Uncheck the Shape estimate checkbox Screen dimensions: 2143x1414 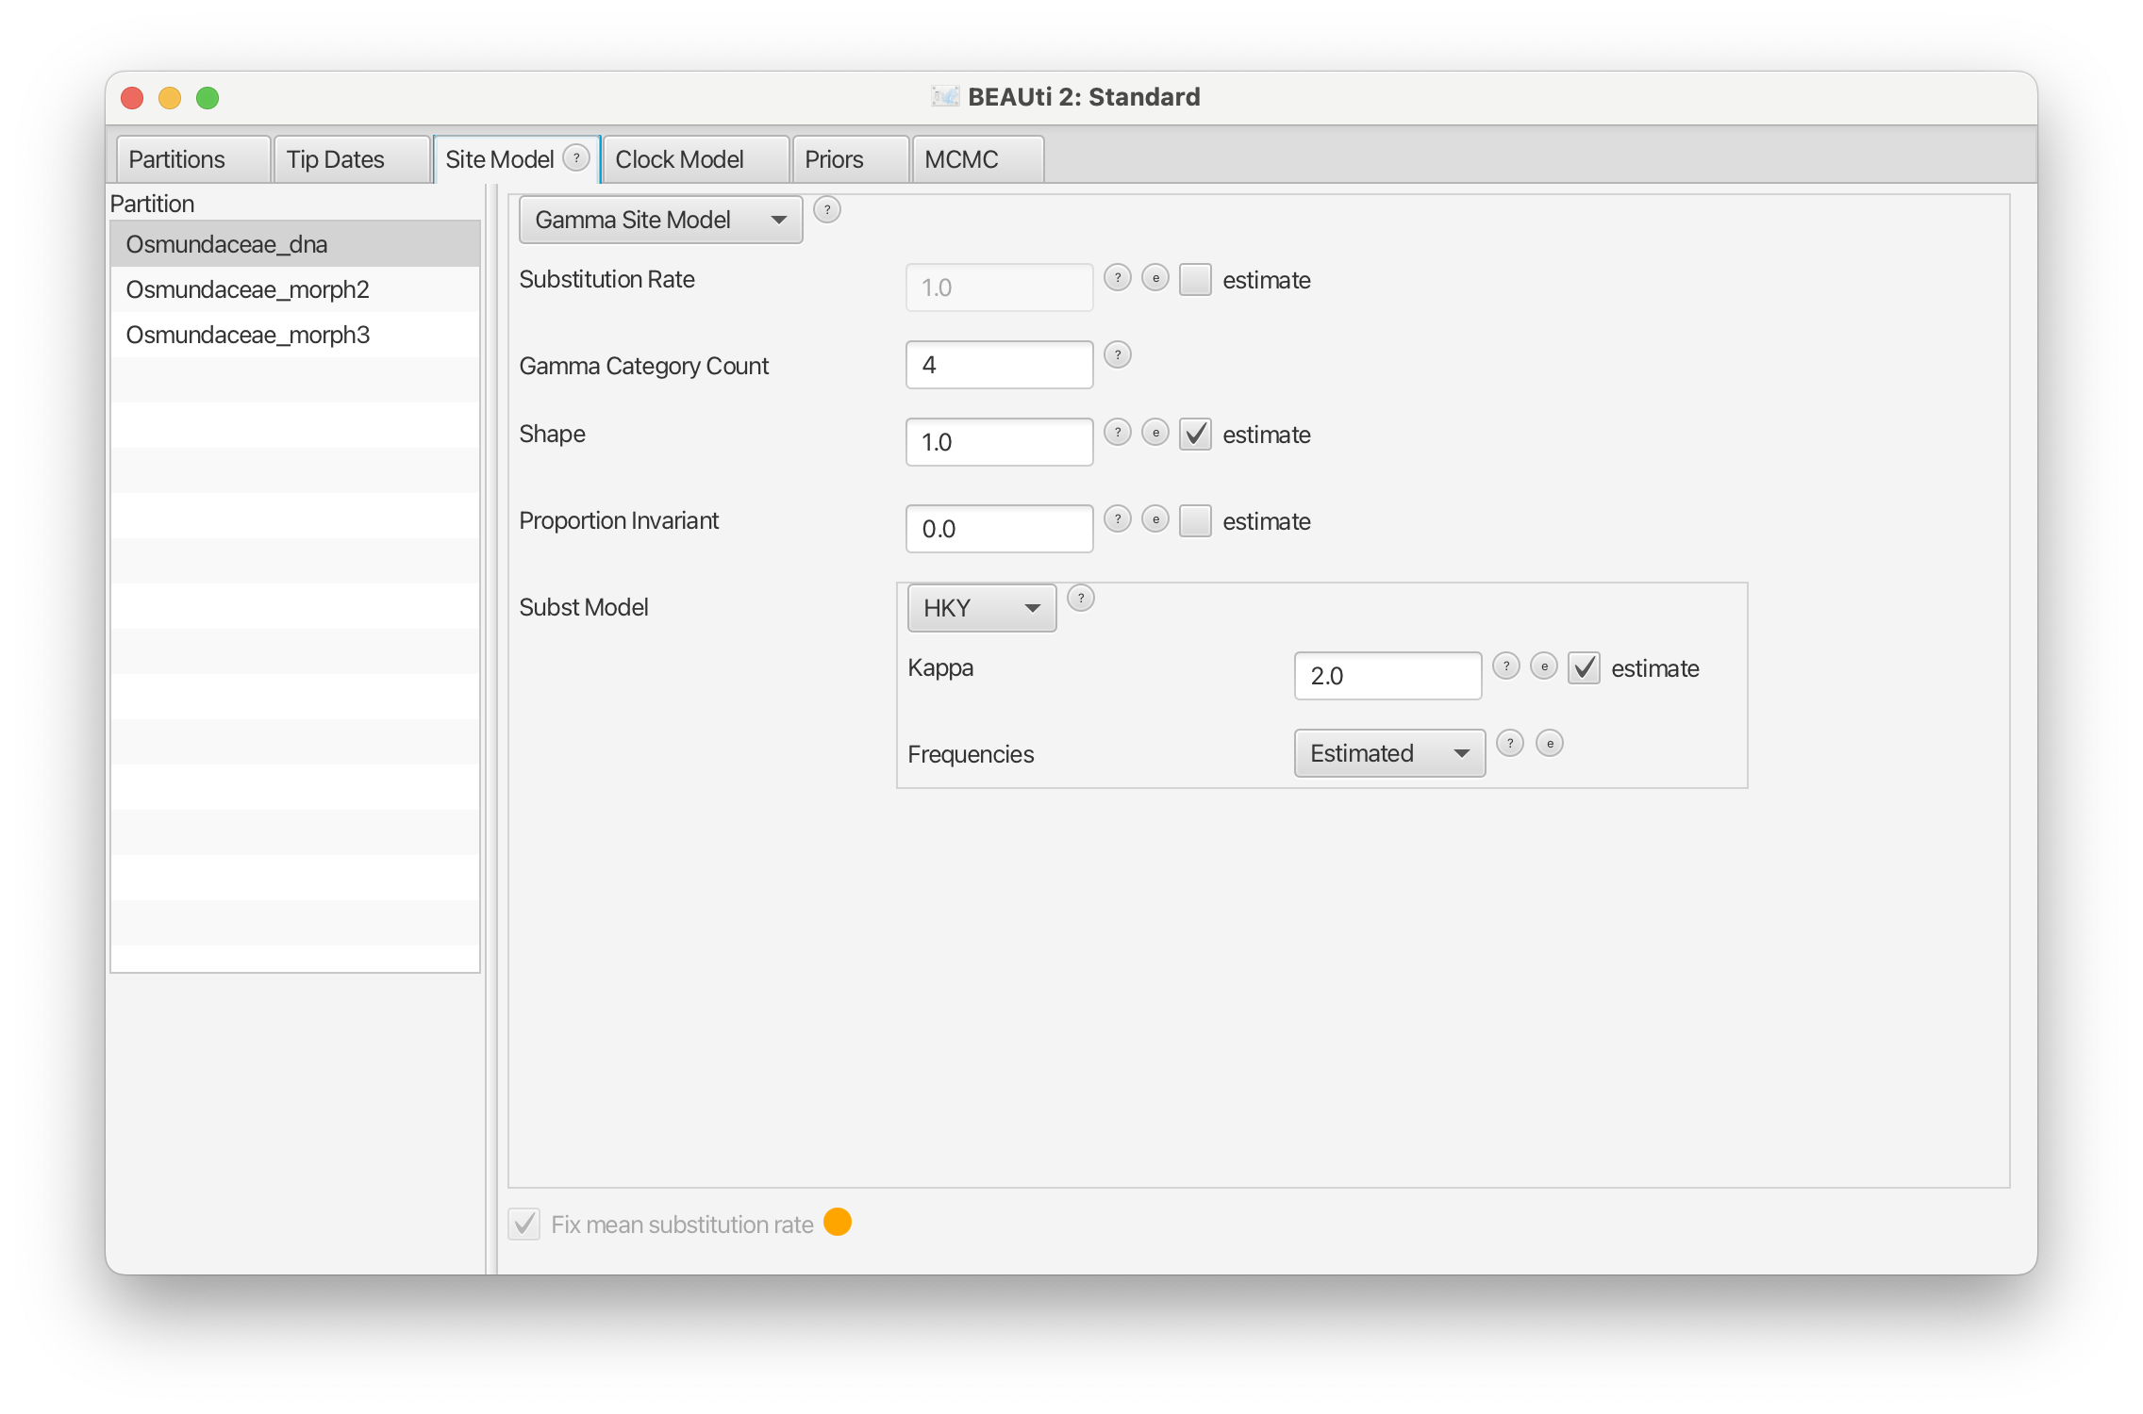[x=1195, y=435]
